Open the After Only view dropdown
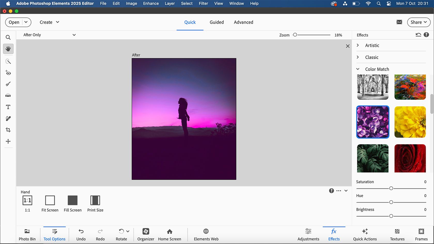The image size is (434, 244). click(49, 35)
